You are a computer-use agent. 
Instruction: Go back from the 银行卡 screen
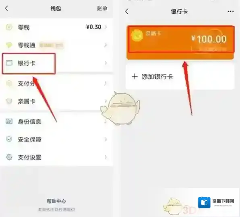[x=127, y=11]
